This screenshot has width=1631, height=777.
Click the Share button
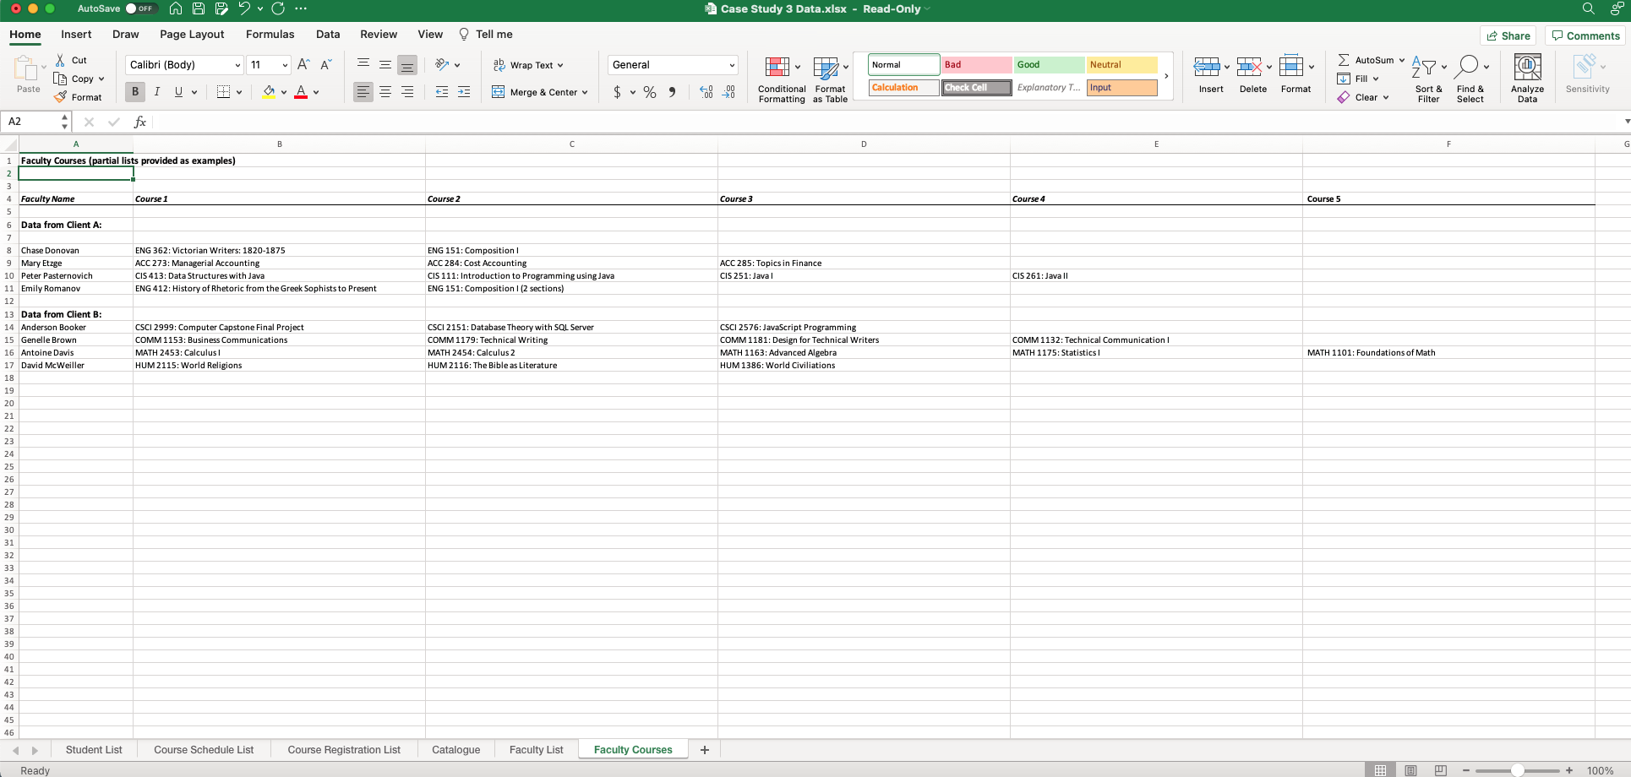pyautogui.click(x=1508, y=35)
